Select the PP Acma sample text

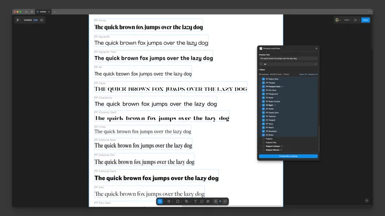pos(149,27)
